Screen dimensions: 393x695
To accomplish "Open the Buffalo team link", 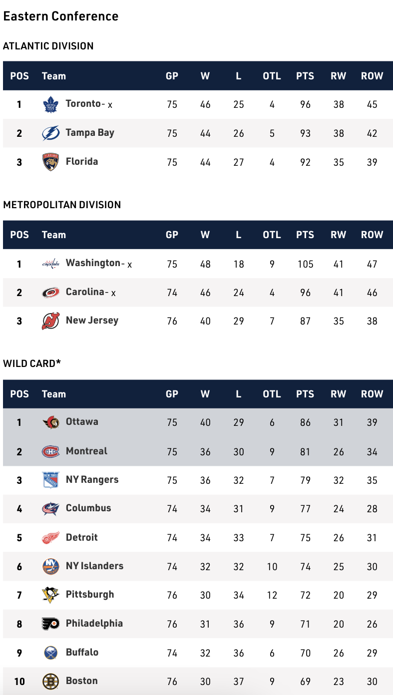I will pos(82,652).
